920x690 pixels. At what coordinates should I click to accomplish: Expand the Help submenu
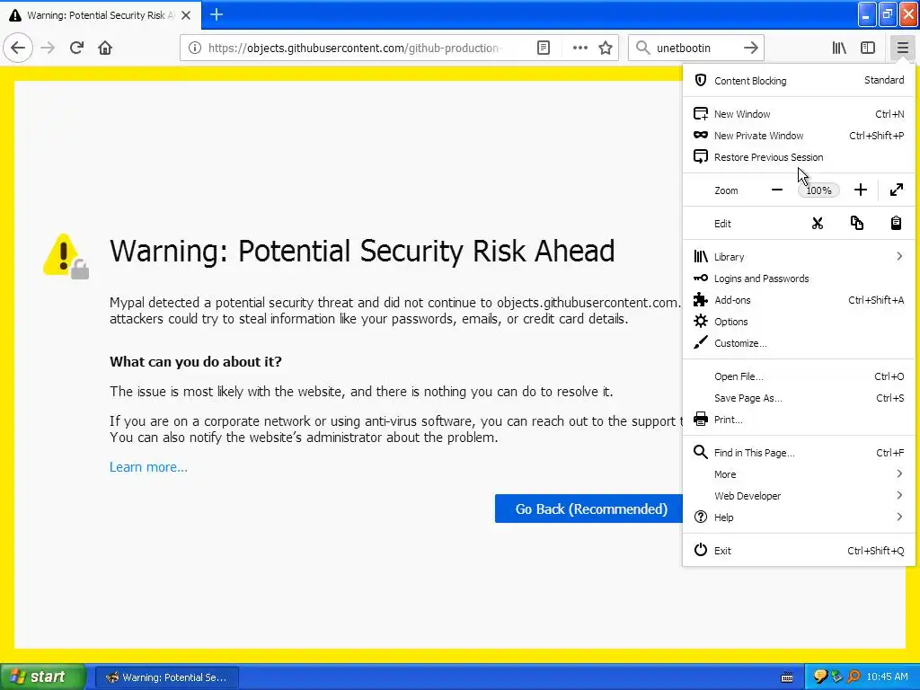tap(799, 517)
